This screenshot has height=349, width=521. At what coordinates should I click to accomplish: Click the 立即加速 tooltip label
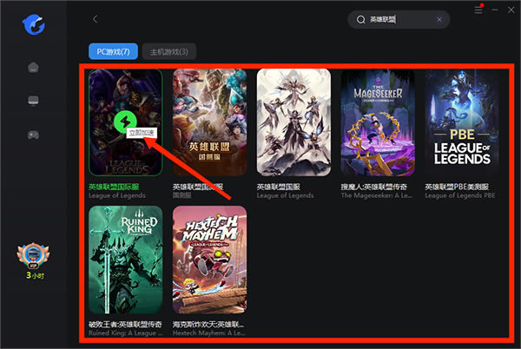point(142,133)
